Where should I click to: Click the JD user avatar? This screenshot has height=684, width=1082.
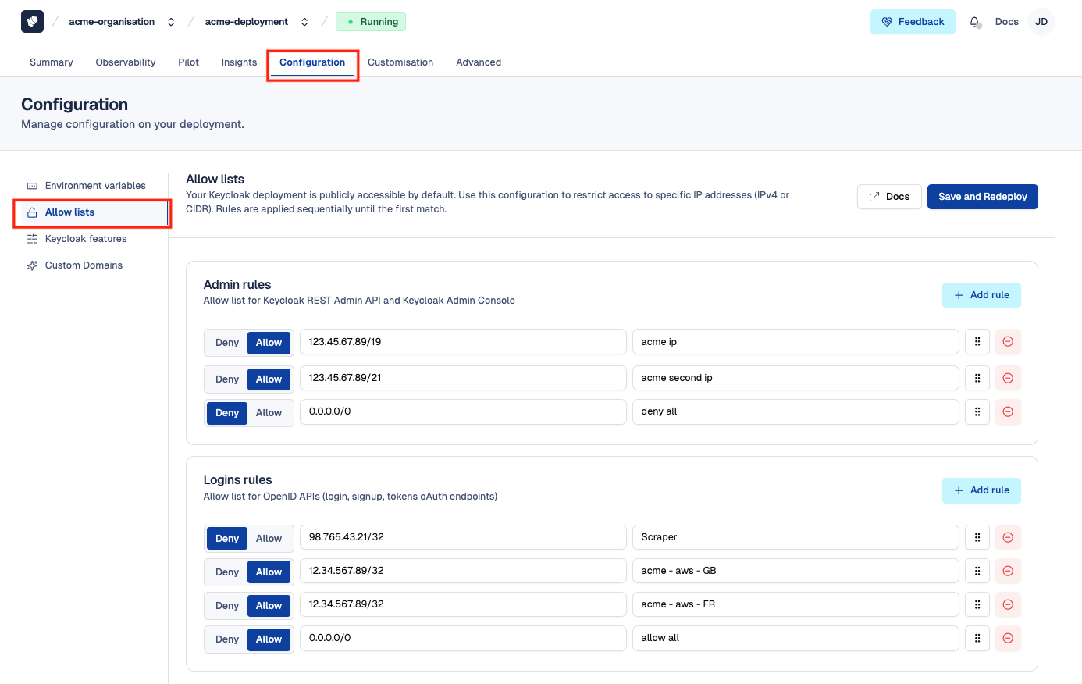[1041, 22]
